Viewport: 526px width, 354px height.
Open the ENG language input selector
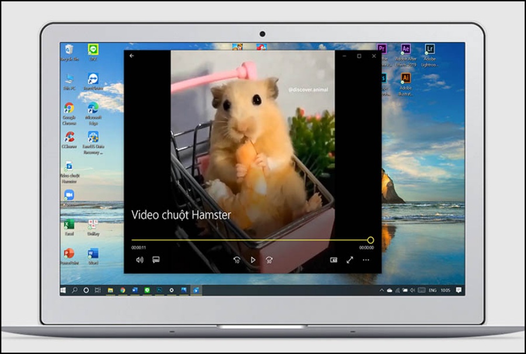[432, 290]
